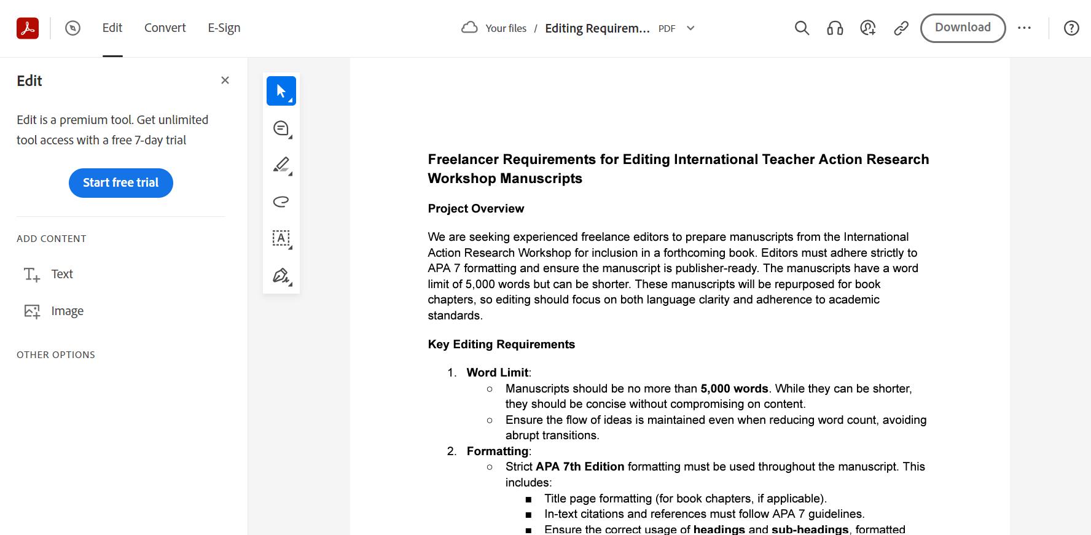Click the cloud storage icon

[469, 28]
